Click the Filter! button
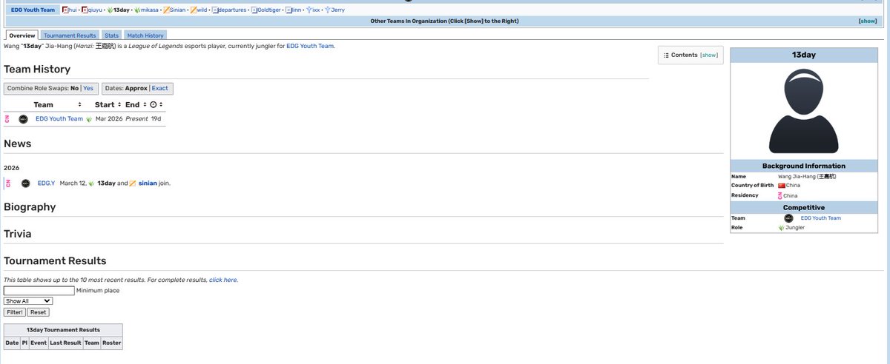 pos(14,312)
